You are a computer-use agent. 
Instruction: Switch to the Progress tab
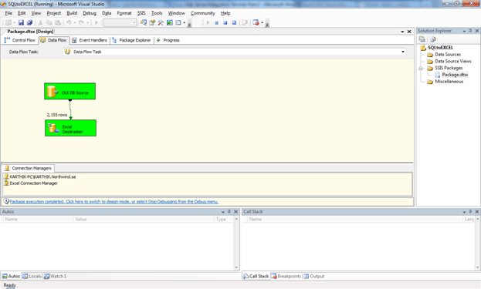168,40
